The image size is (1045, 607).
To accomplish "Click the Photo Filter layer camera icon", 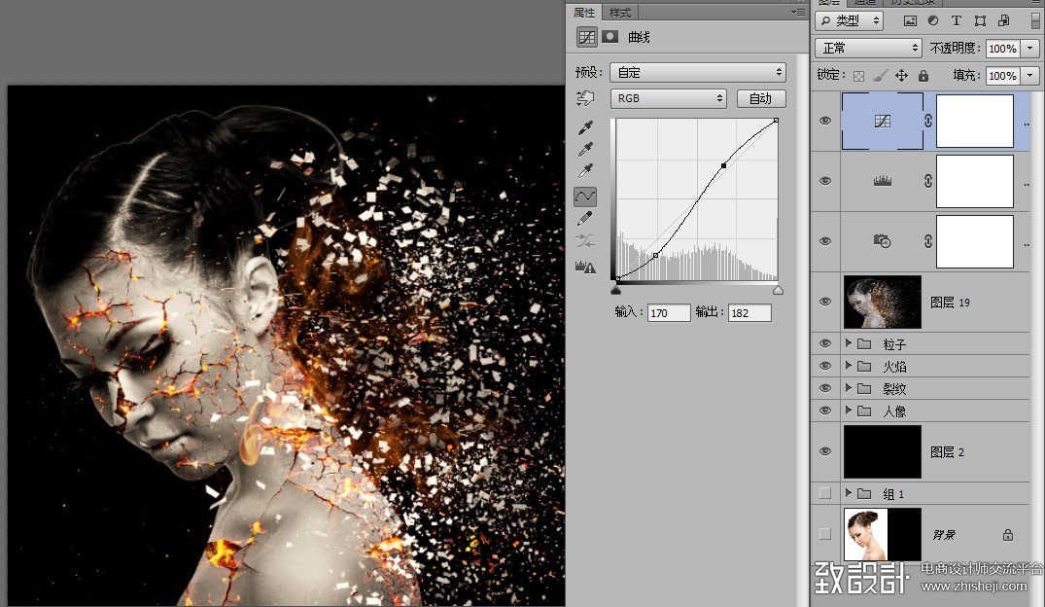I will (883, 241).
